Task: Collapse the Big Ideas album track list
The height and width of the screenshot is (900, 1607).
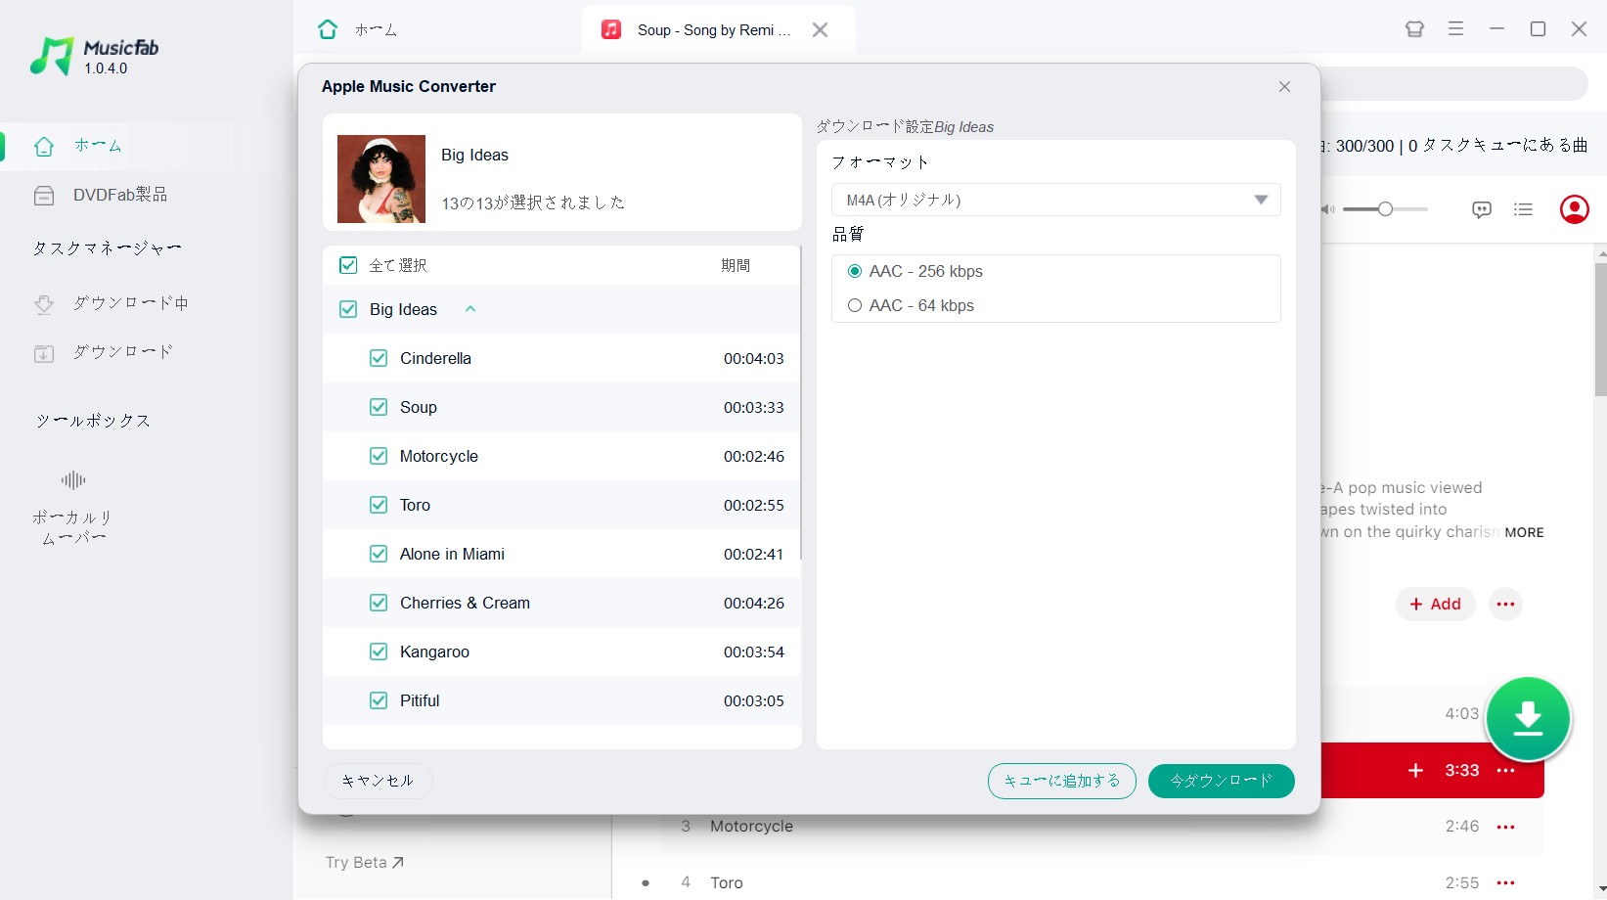Action: click(470, 309)
